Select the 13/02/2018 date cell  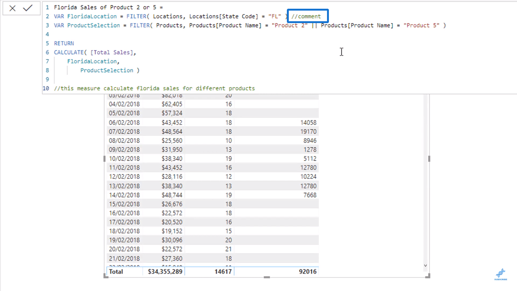(124, 186)
